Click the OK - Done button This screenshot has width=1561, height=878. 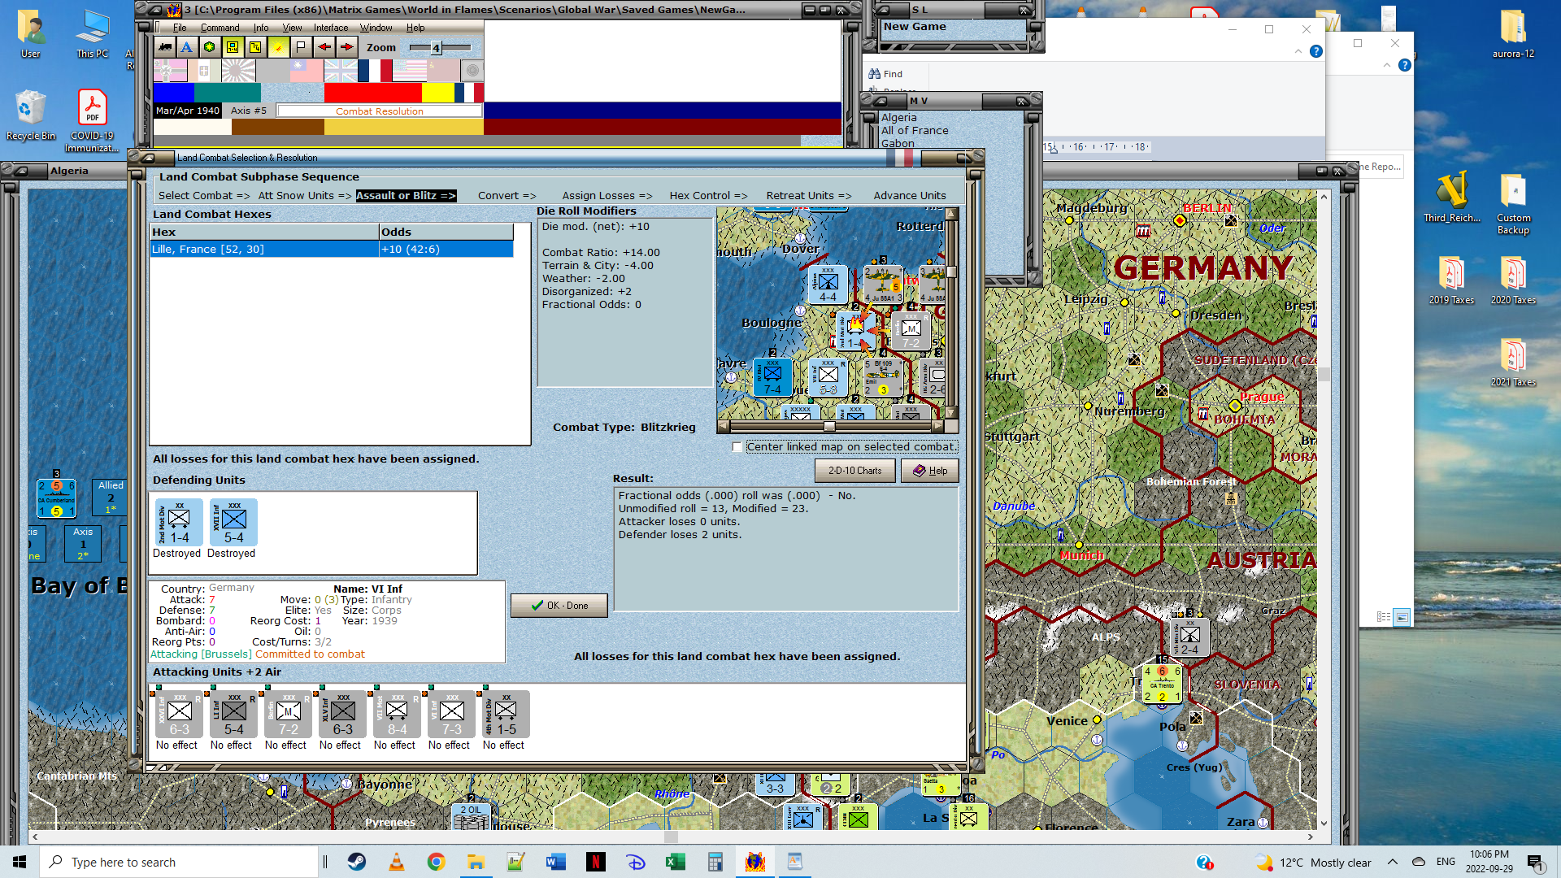[559, 606]
